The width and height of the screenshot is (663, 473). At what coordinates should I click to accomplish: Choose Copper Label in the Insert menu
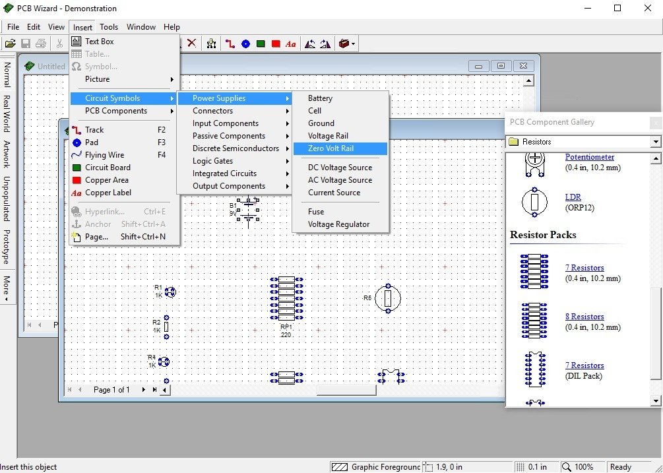124,193
